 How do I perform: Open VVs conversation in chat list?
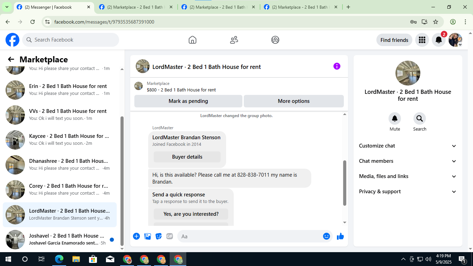[60, 115]
